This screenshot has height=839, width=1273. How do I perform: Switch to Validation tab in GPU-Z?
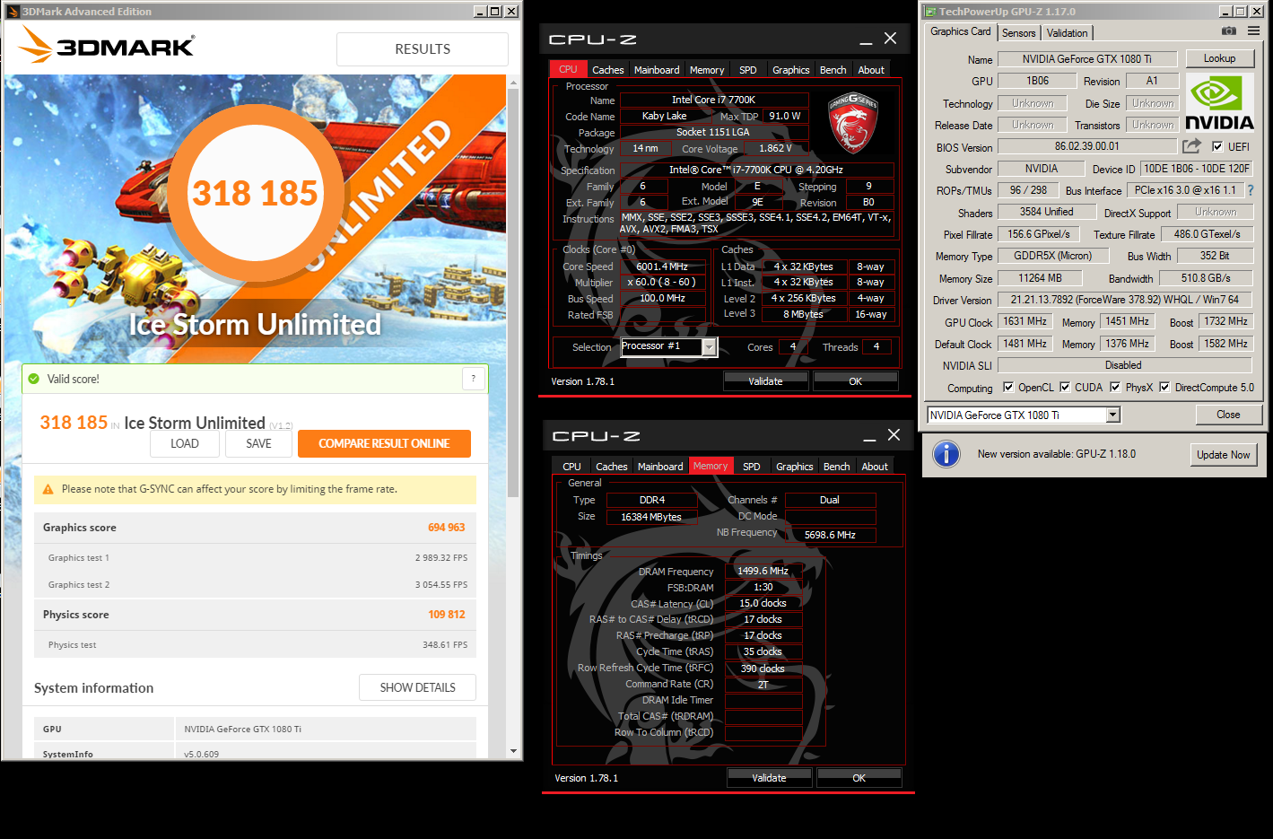pos(1068,33)
